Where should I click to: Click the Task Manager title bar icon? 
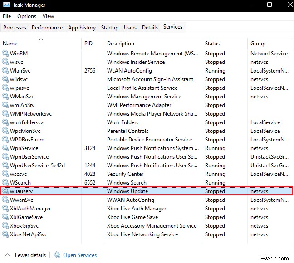point(7,5)
